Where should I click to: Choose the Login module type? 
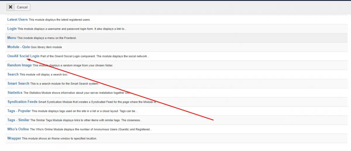point(12,29)
